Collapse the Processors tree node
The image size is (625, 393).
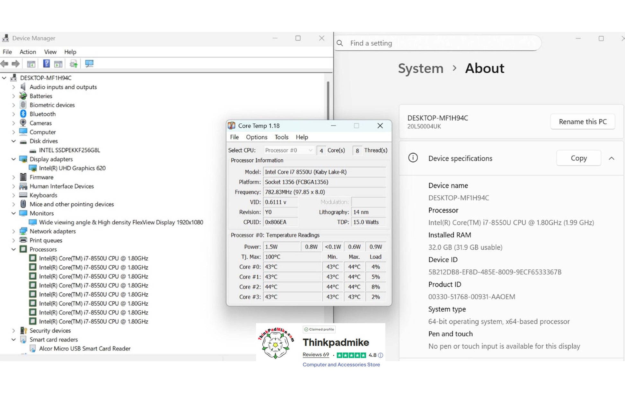pyautogui.click(x=13, y=249)
